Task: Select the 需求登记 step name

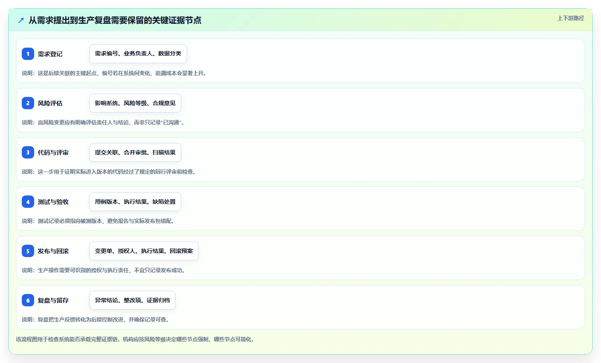Action: 50,54
